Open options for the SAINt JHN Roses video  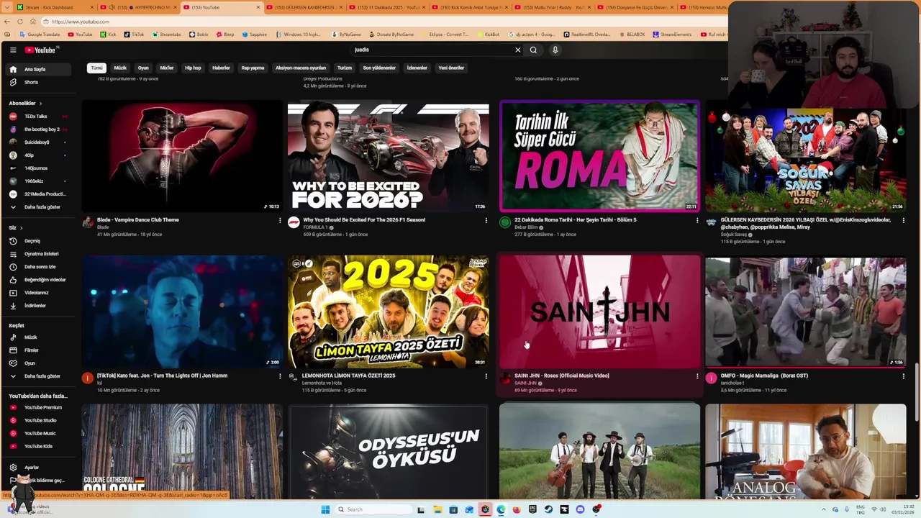[x=697, y=376]
